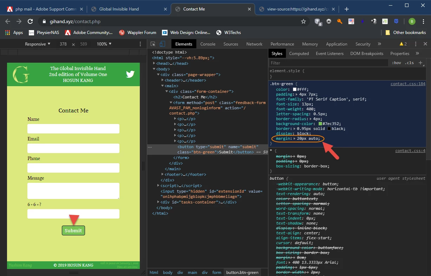431x276 pixels.
Task: Click the blue lightning extension icon
Action: pos(362,21)
